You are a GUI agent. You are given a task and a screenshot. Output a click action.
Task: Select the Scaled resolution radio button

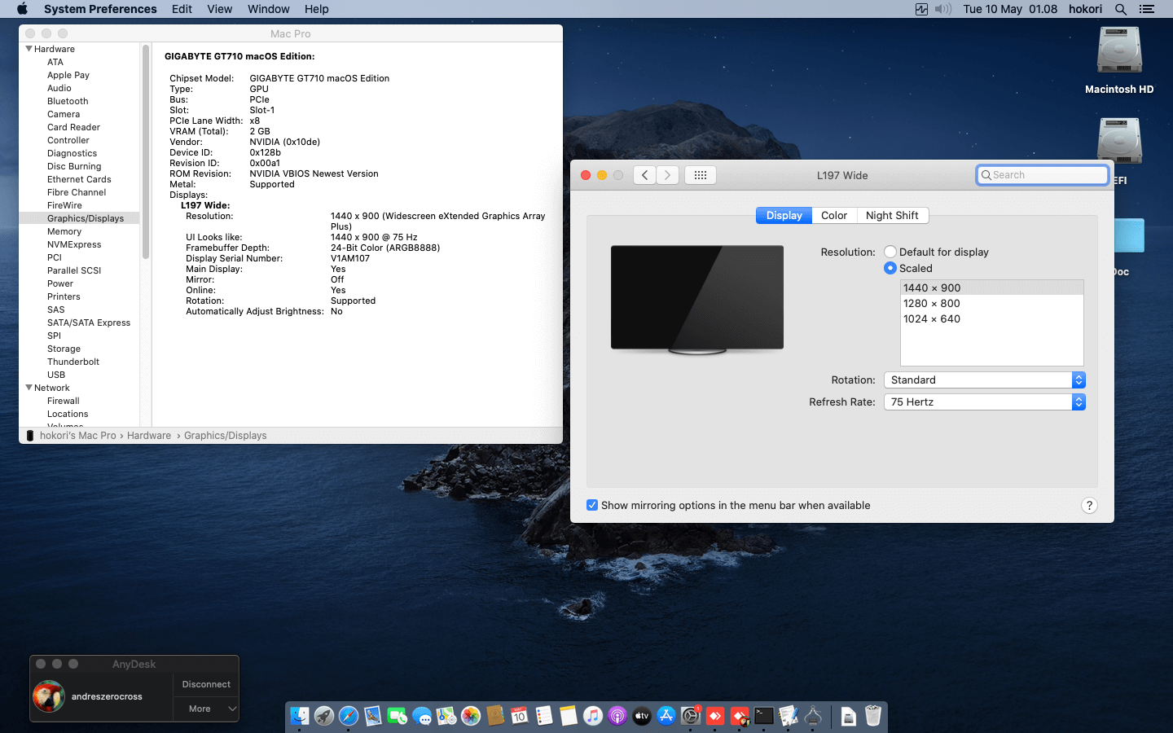pyautogui.click(x=890, y=269)
